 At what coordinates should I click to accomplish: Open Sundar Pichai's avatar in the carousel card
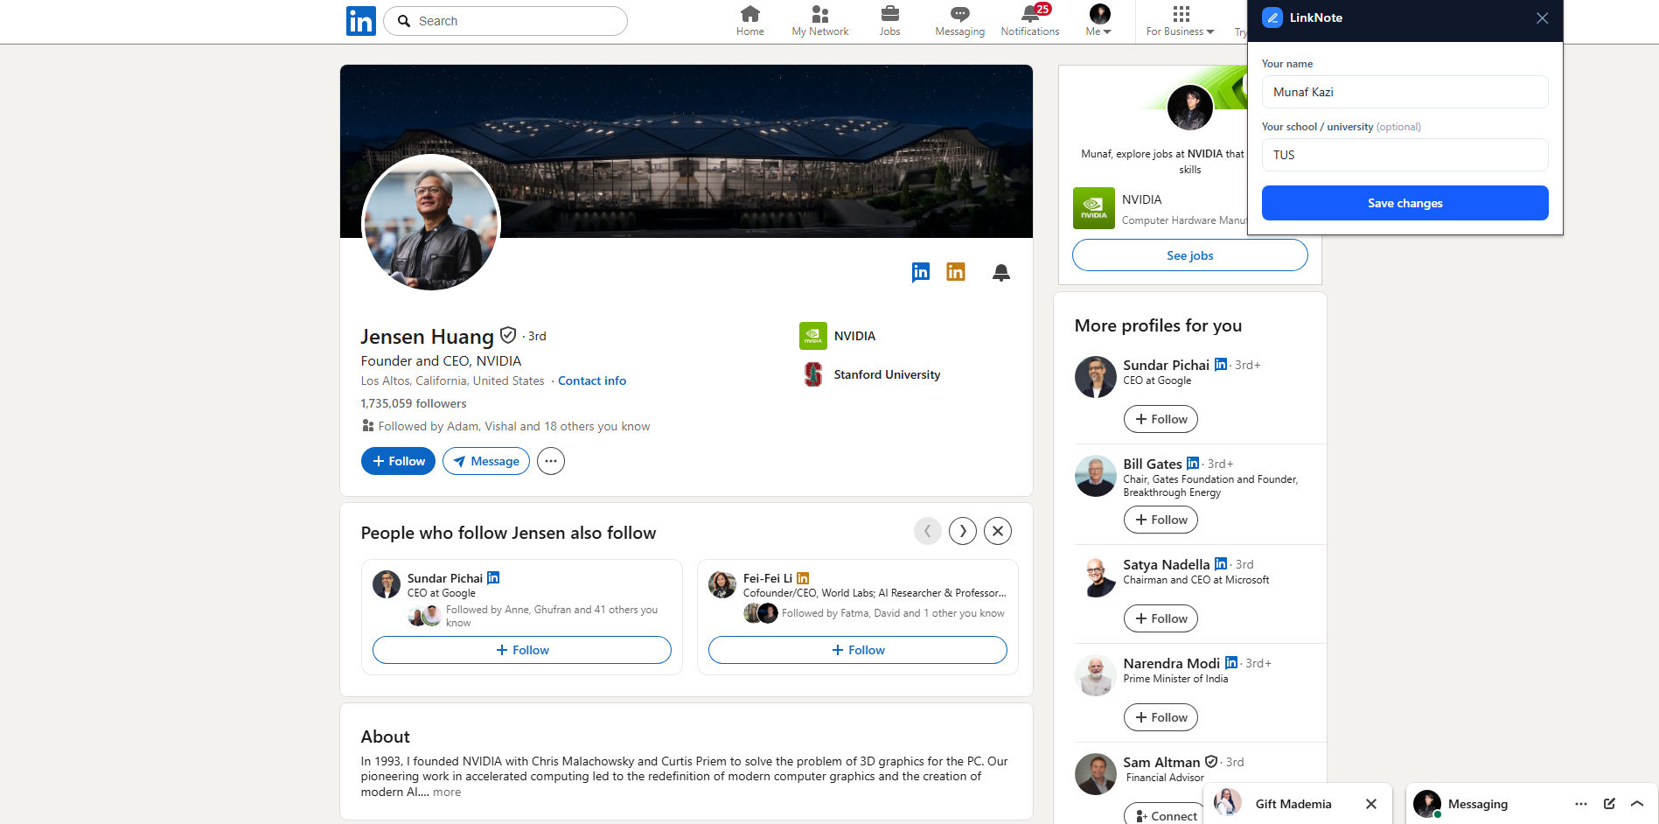point(387,584)
